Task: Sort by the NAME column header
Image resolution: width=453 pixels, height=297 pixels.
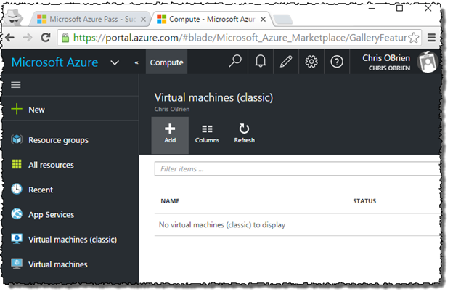Action: (x=170, y=201)
